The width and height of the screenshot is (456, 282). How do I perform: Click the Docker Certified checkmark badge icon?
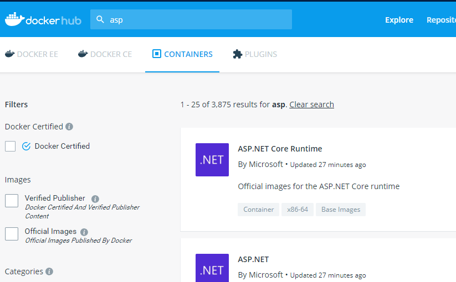pyautogui.click(x=26, y=146)
